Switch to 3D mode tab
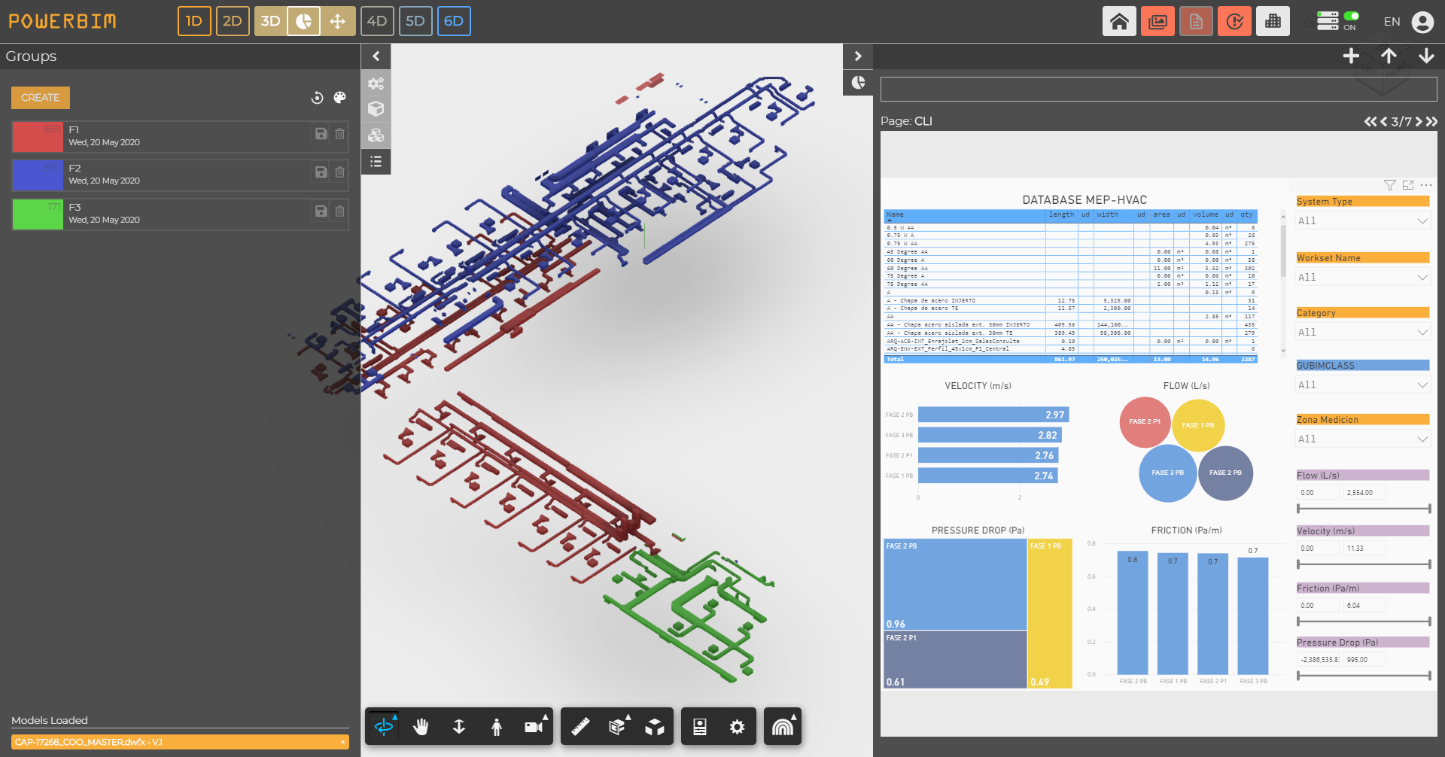Viewport: 1445px width, 757px height. pyautogui.click(x=270, y=21)
